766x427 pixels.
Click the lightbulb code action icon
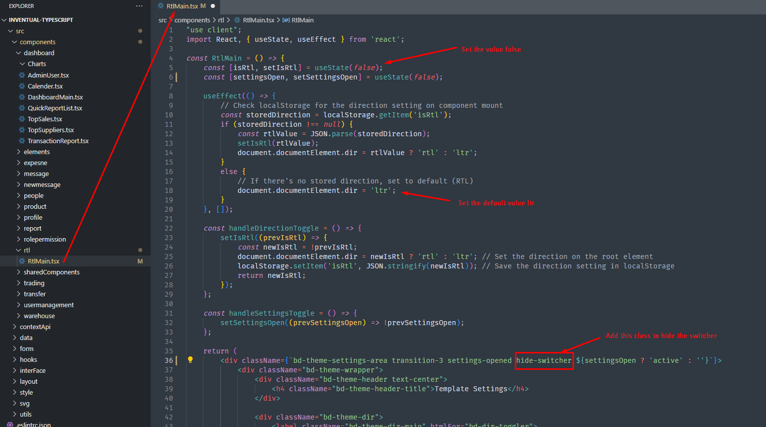pos(190,360)
